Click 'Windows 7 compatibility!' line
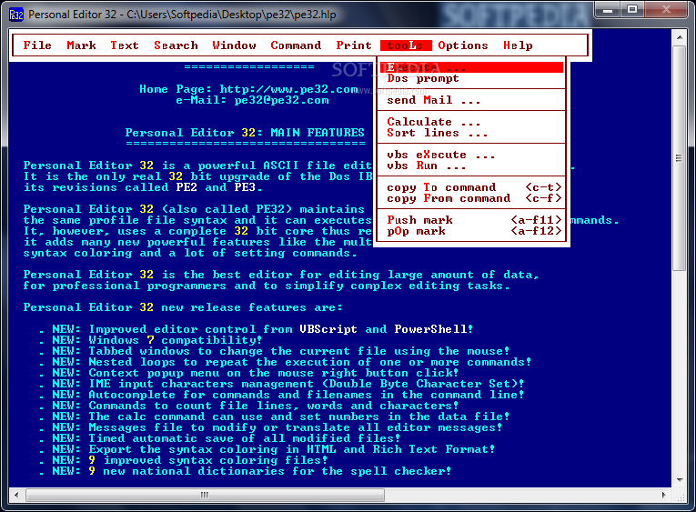The width and height of the screenshot is (696, 512). click(175, 340)
